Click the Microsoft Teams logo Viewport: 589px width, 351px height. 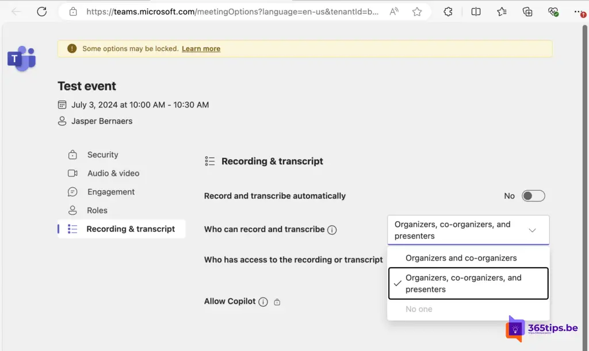point(21,59)
